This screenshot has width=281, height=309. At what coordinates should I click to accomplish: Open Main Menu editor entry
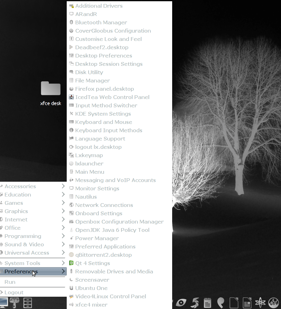point(119,172)
